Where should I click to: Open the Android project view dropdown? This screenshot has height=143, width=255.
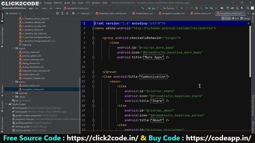tap(14, 13)
